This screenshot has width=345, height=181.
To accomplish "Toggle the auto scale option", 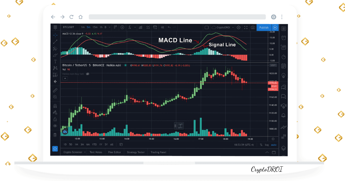I will (x=274, y=145).
